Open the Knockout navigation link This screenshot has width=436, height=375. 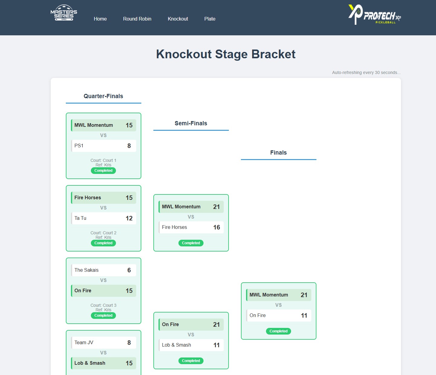(x=178, y=19)
